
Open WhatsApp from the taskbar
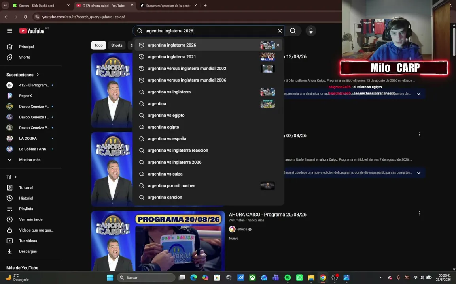click(x=299, y=278)
